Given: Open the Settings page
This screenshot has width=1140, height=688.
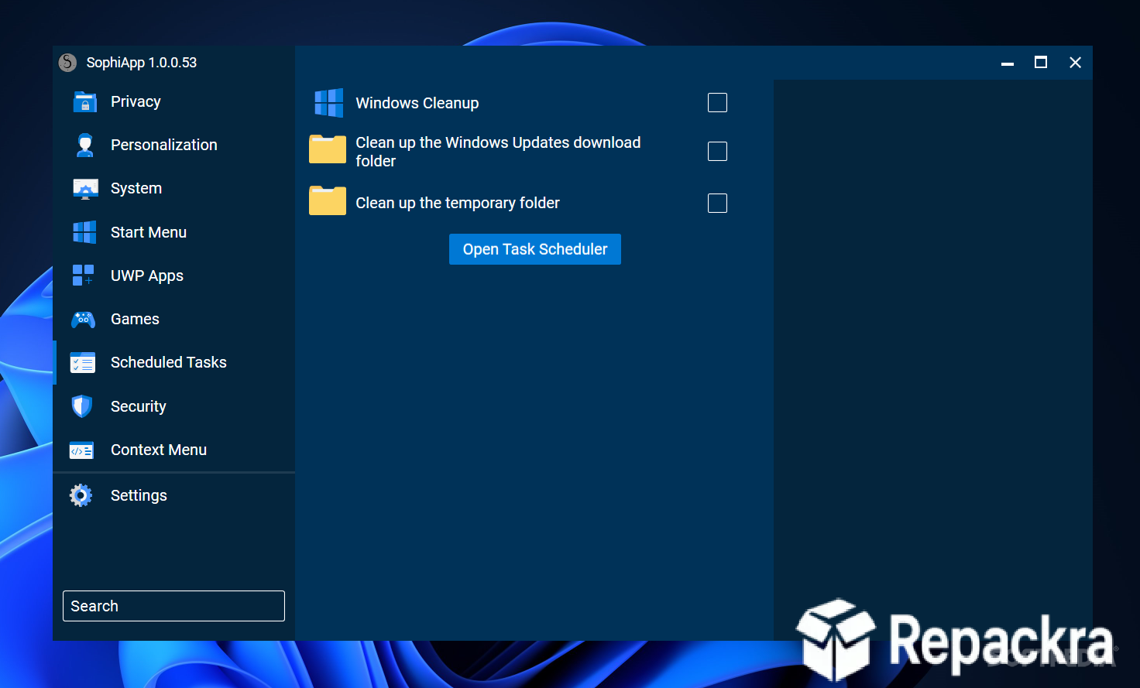Looking at the screenshot, I should click(x=174, y=495).
